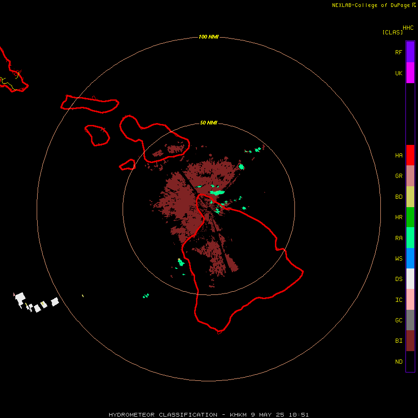The height and width of the screenshot is (418, 418).
Task: Click the 100 NMI range ring label
Action: click(x=209, y=37)
